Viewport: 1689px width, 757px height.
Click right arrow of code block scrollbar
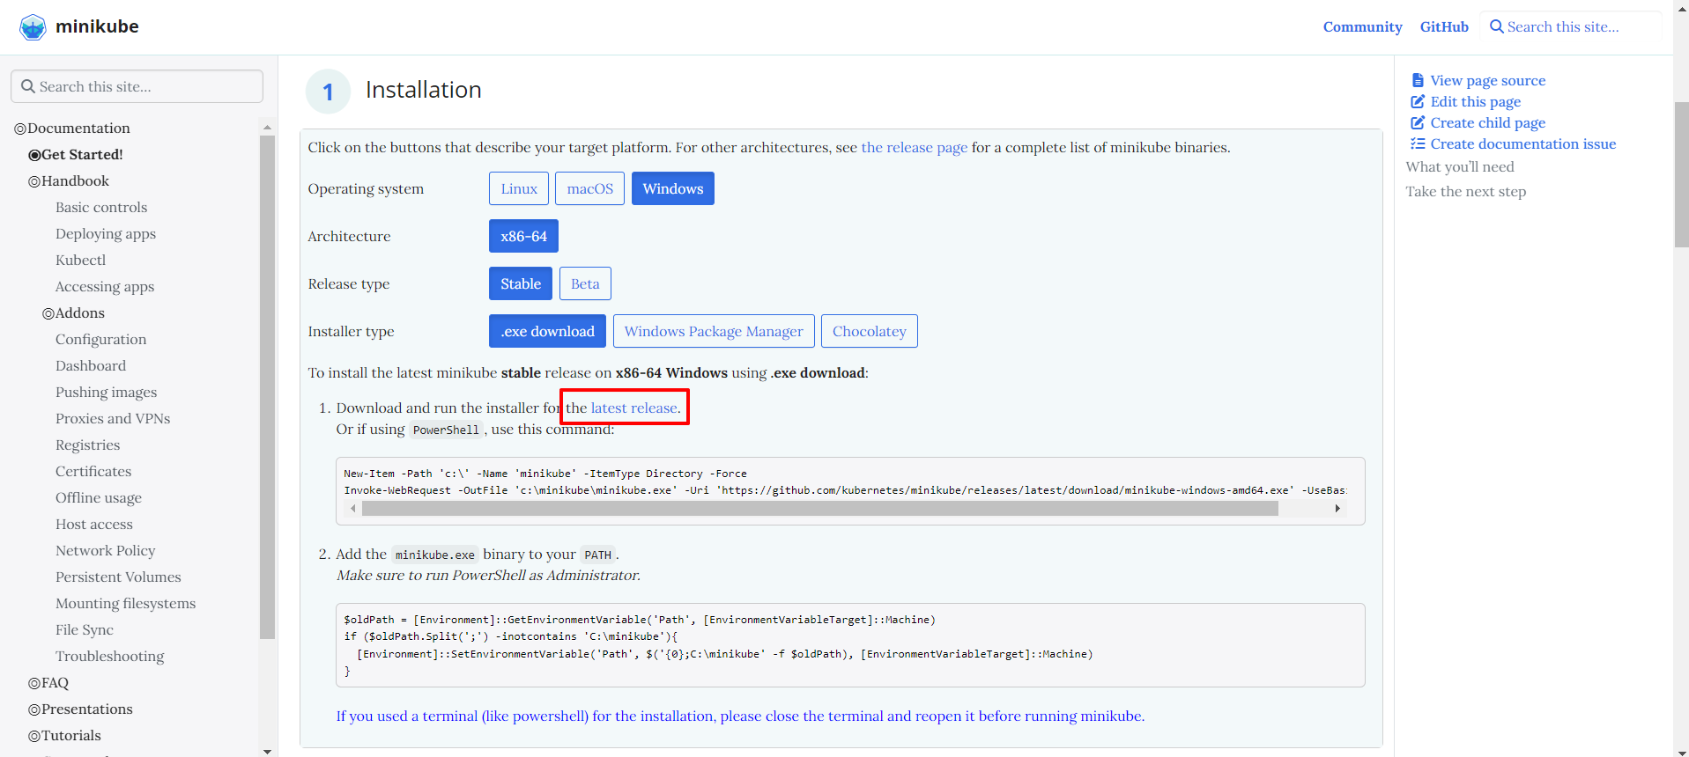[1337, 509]
